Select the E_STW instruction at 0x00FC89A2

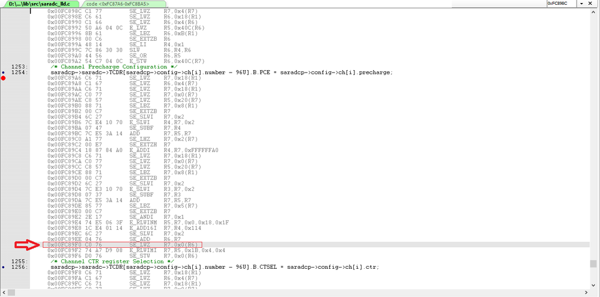(126, 61)
